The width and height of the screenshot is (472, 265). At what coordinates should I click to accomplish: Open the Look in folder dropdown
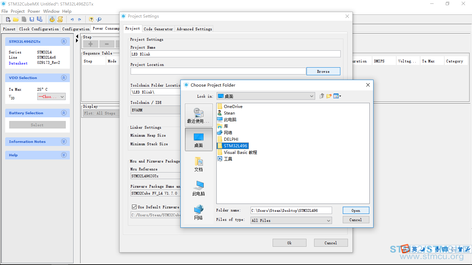point(266,96)
